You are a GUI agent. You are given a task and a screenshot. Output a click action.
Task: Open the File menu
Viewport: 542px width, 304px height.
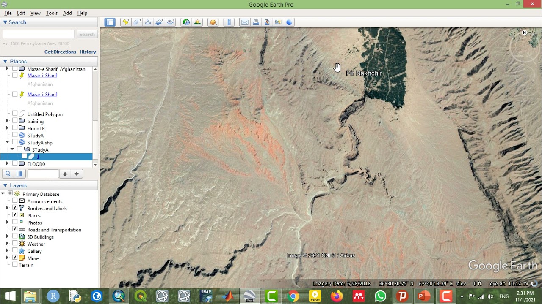(8, 13)
